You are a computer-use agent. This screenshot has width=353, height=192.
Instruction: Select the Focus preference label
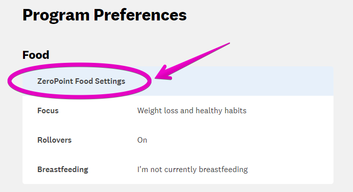(x=48, y=111)
